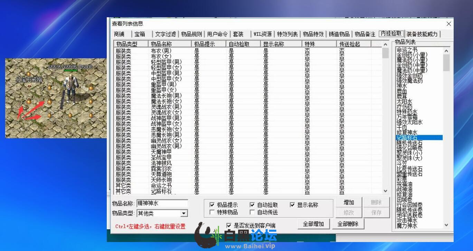Sort by the 物品名称 column header
Screen dimensions: 473x251
(x=170, y=44)
